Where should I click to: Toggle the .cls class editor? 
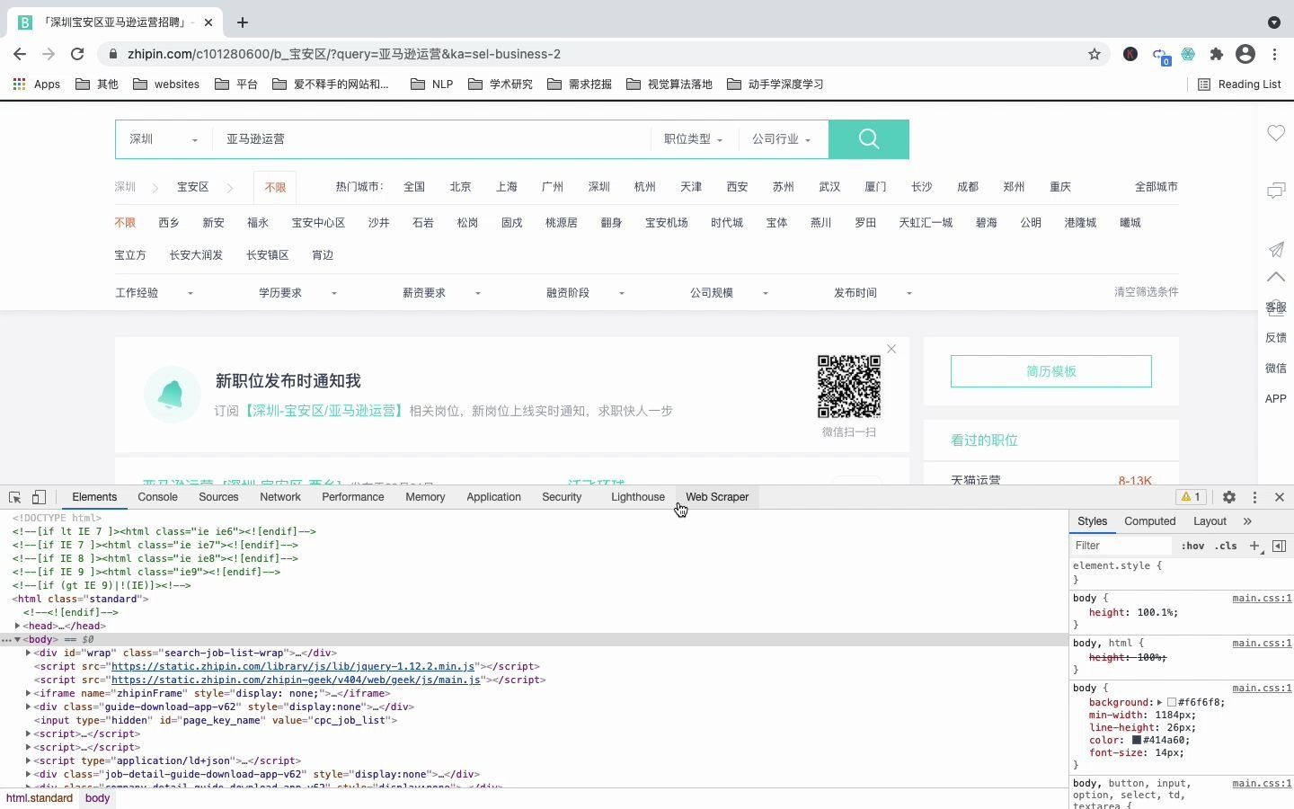coord(1226,546)
